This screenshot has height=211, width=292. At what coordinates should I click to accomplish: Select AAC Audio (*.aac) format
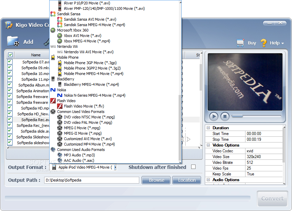click(79, 160)
